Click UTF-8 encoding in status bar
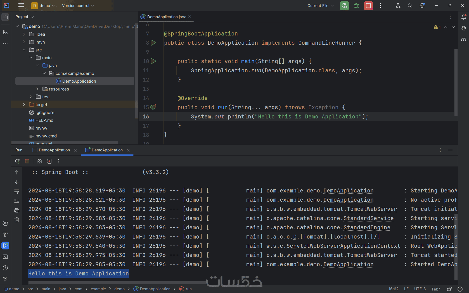 point(420,289)
